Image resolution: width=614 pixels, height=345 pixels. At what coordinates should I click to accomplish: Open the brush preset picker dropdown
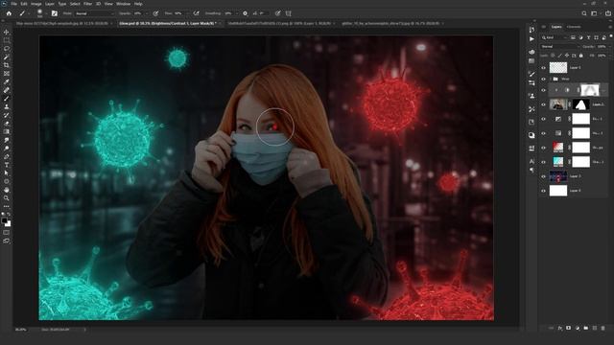pos(46,13)
